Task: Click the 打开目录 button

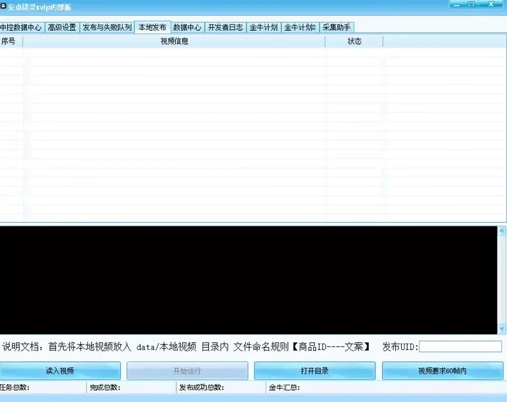Action: [x=315, y=371]
